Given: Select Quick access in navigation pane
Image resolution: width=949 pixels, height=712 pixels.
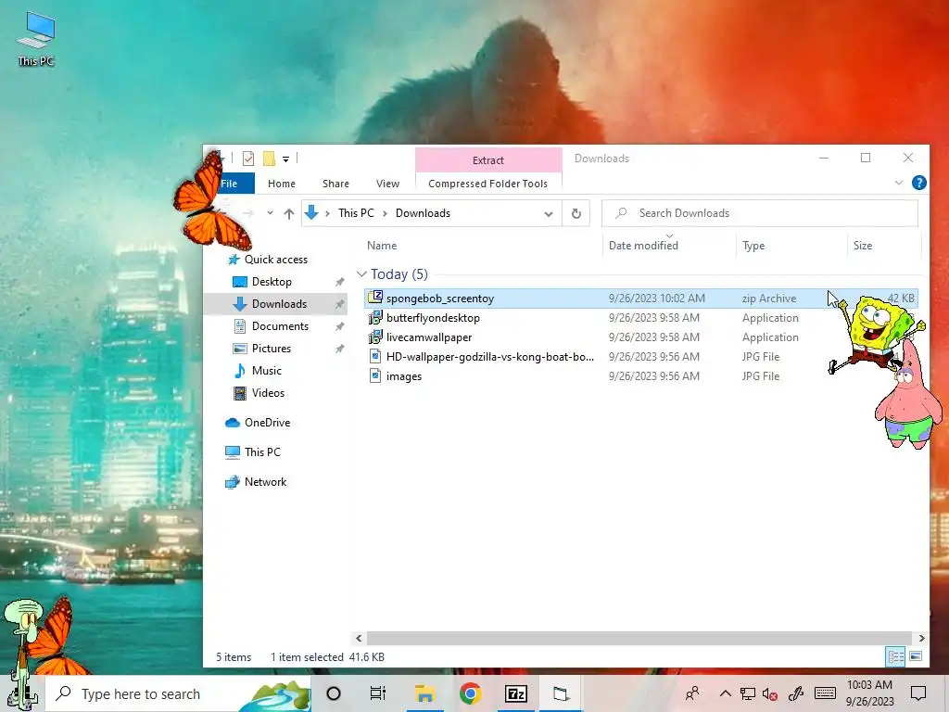Looking at the screenshot, I should (x=276, y=260).
